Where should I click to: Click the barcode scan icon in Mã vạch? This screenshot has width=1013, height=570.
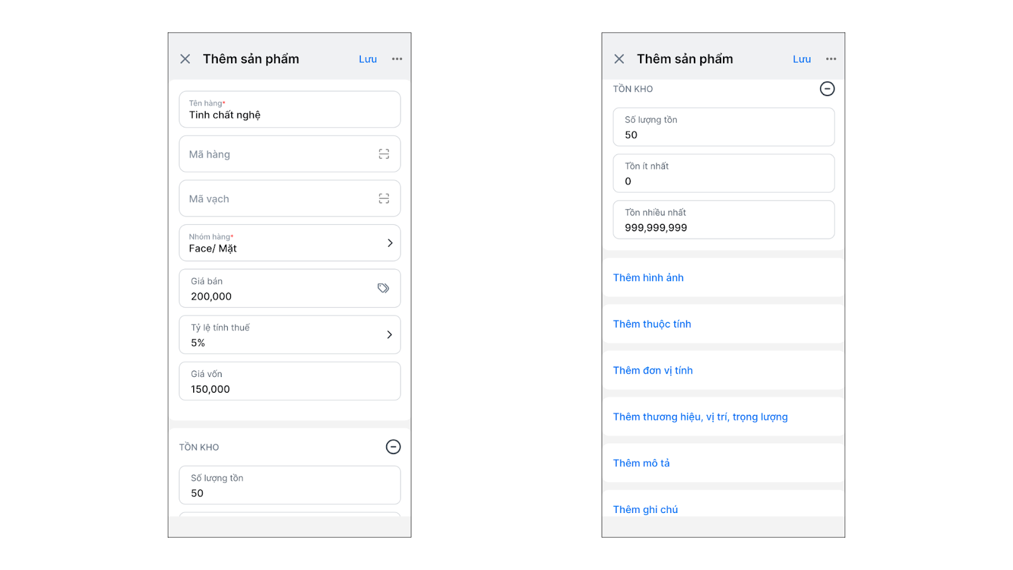coord(384,199)
